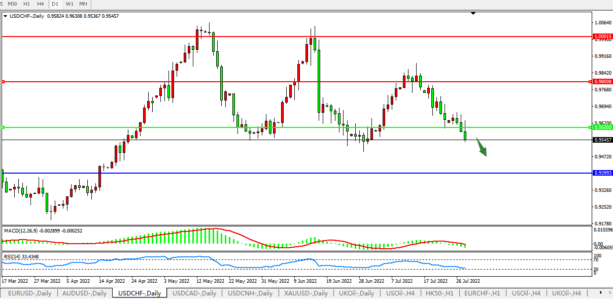Switch timeframe to H1
613x299 pixels.
(27, 4)
